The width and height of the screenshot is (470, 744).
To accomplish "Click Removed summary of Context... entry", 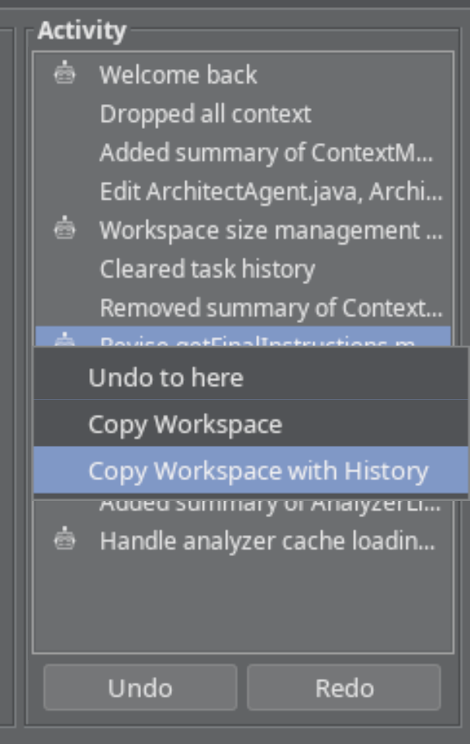I will 271,308.
